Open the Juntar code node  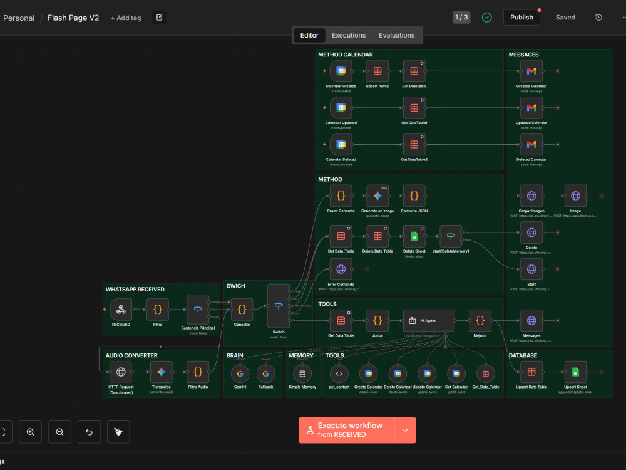click(377, 321)
